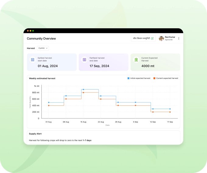This screenshot has height=173, width=207.
Task: Click the 01 Aug, 2024 start date card
Action: click(x=52, y=62)
